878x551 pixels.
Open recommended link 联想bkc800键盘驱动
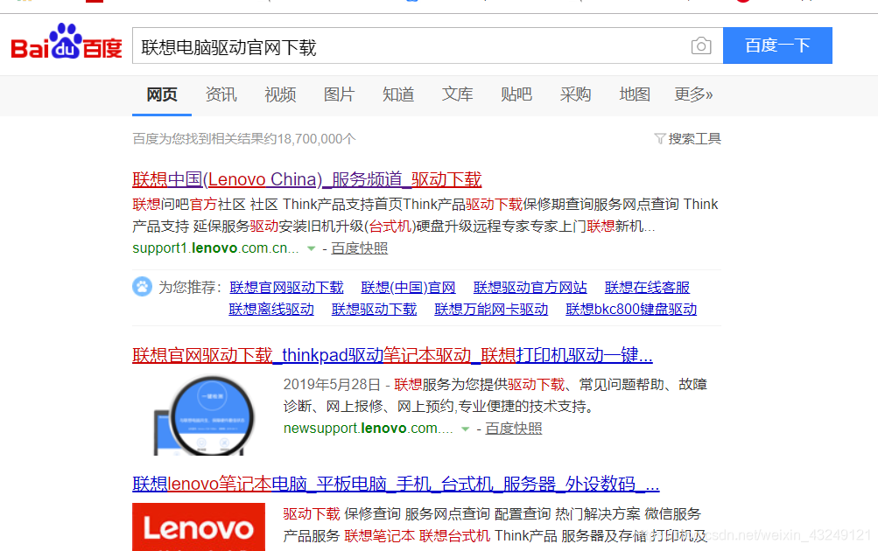(631, 310)
